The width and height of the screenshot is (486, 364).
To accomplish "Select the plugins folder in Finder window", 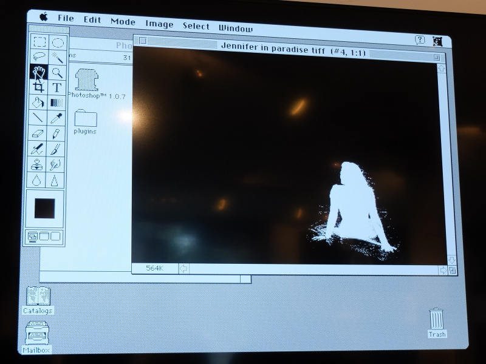I will 86,118.
